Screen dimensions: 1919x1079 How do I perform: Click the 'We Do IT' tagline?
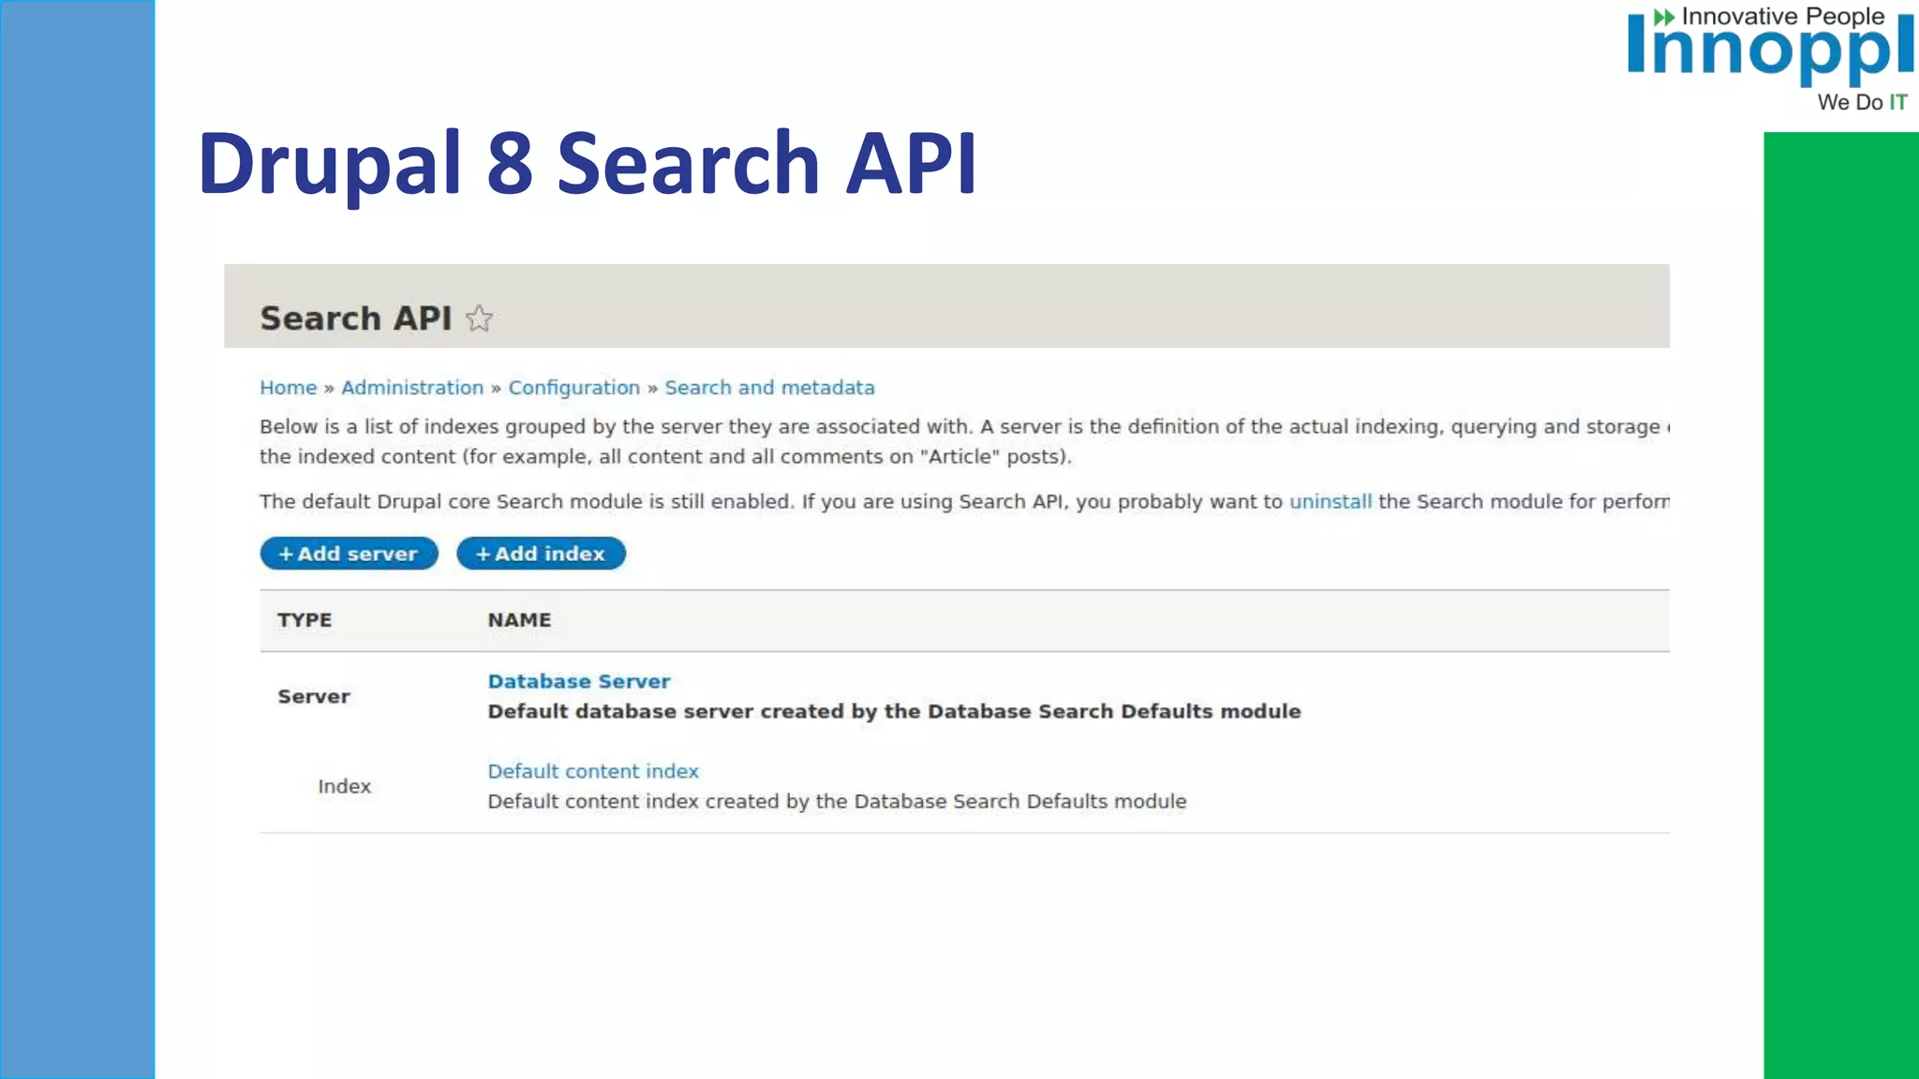point(1862,102)
